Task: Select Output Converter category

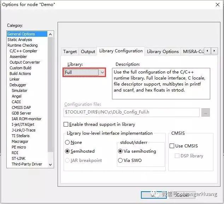Action: (x=27, y=62)
